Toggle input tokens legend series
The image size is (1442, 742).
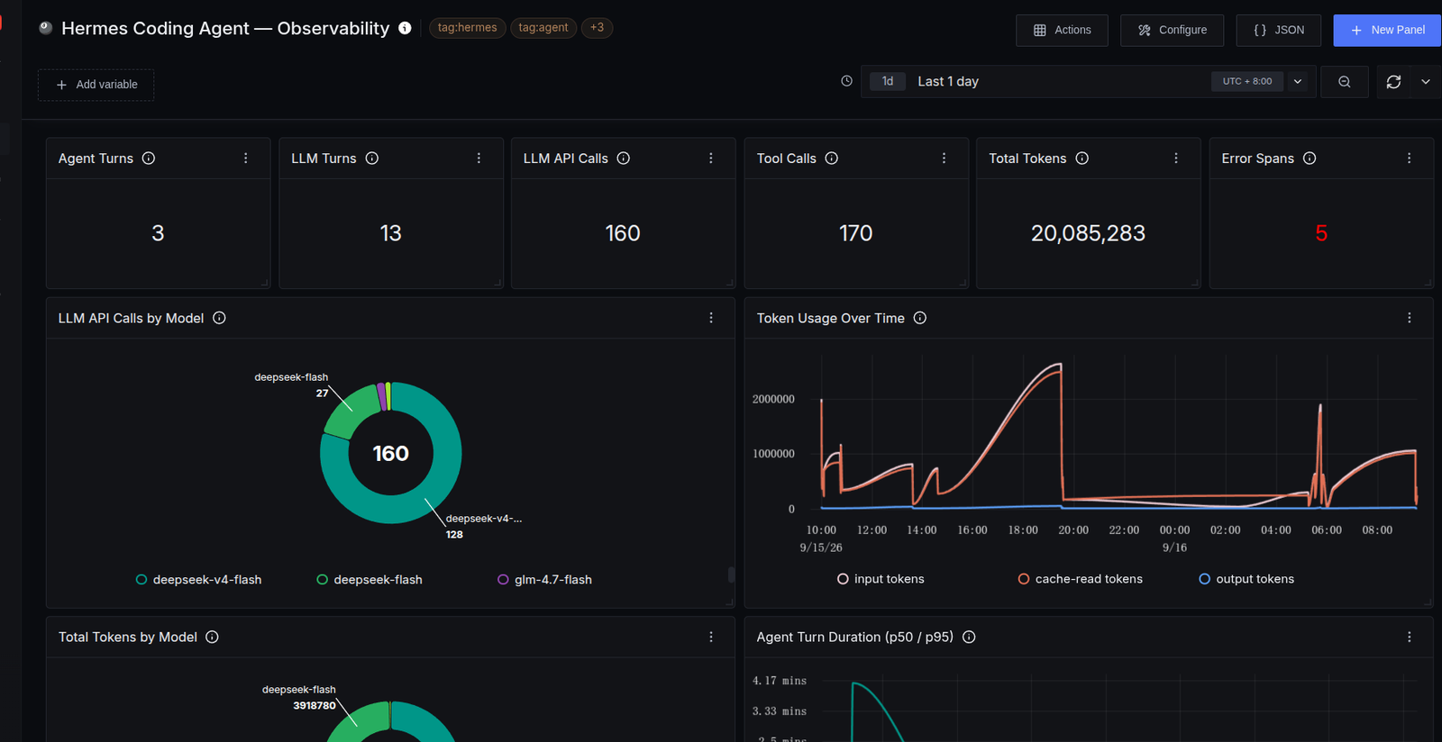tap(881, 579)
